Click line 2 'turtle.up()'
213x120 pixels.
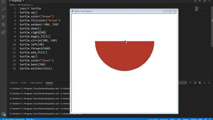29,12
